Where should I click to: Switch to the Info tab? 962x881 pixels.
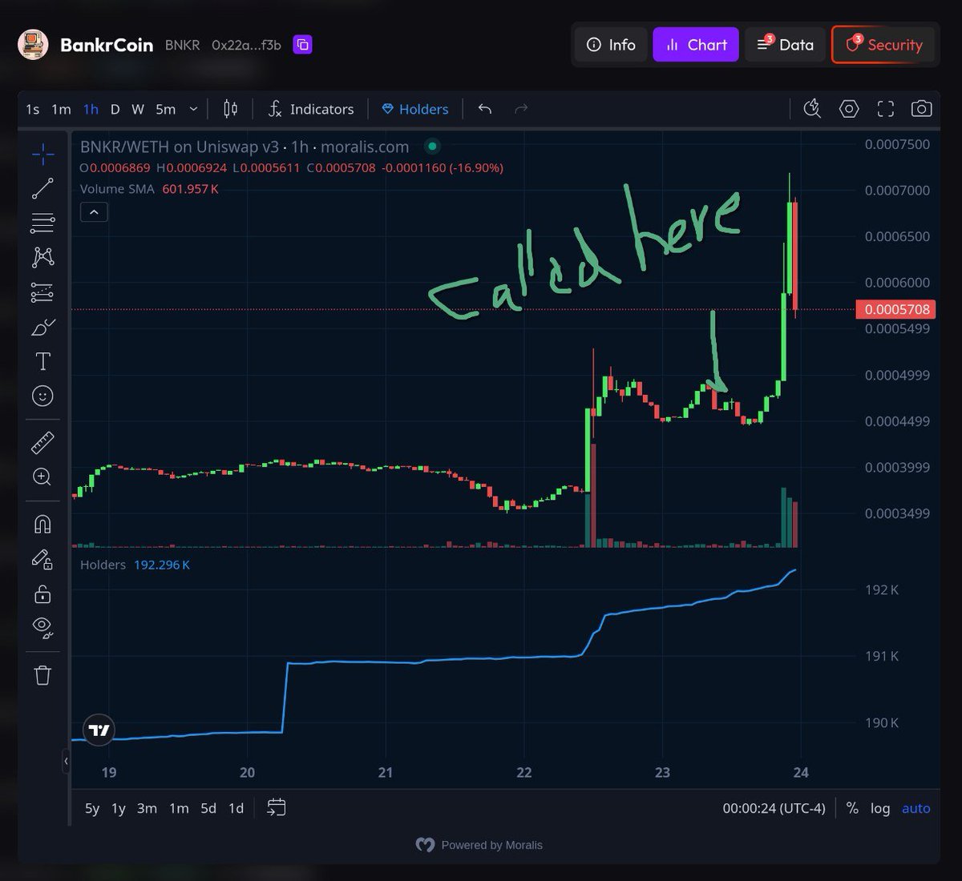[611, 45]
